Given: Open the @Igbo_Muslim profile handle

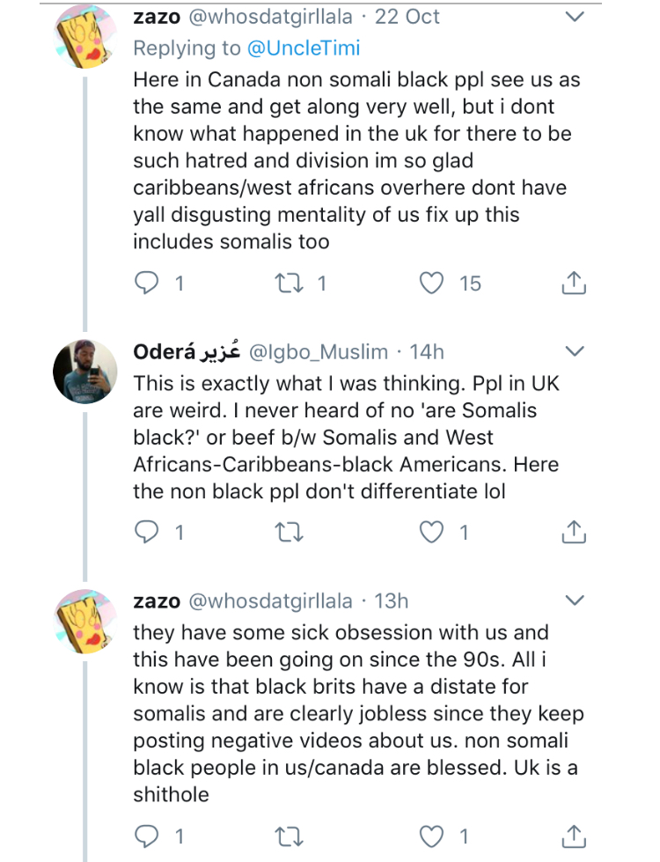Looking at the screenshot, I should [319, 352].
